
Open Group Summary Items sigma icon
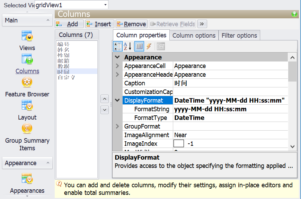(x=27, y=128)
